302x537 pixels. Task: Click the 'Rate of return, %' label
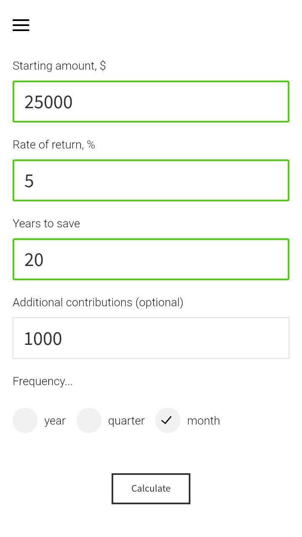54,145
